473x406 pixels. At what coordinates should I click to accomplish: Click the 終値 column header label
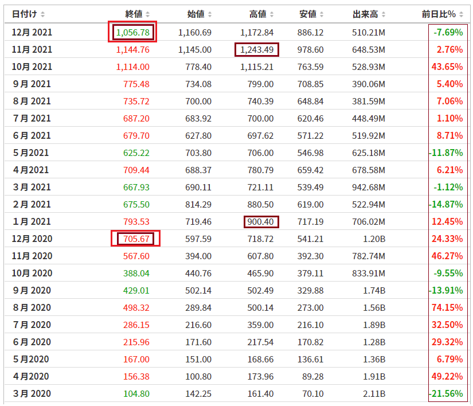[134, 14]
